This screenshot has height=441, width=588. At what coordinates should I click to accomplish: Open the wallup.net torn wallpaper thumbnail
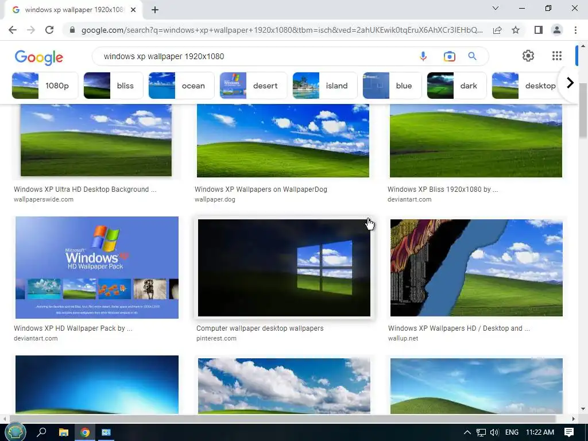coord(476,268)
